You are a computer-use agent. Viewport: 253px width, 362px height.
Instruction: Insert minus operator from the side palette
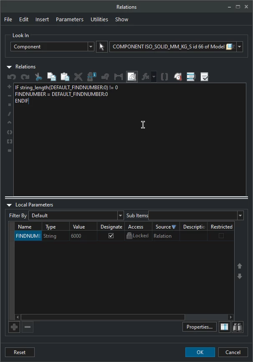tap(9, 96)
